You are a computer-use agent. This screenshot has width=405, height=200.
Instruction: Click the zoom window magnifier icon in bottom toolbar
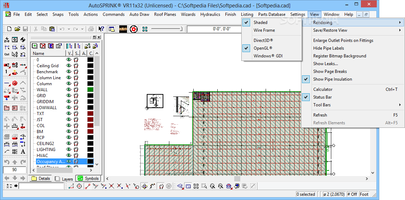[204, 186]
